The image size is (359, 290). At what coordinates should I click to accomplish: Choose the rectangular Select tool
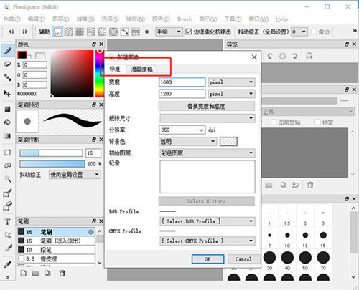pyautogui.click(x=7, y=153)
